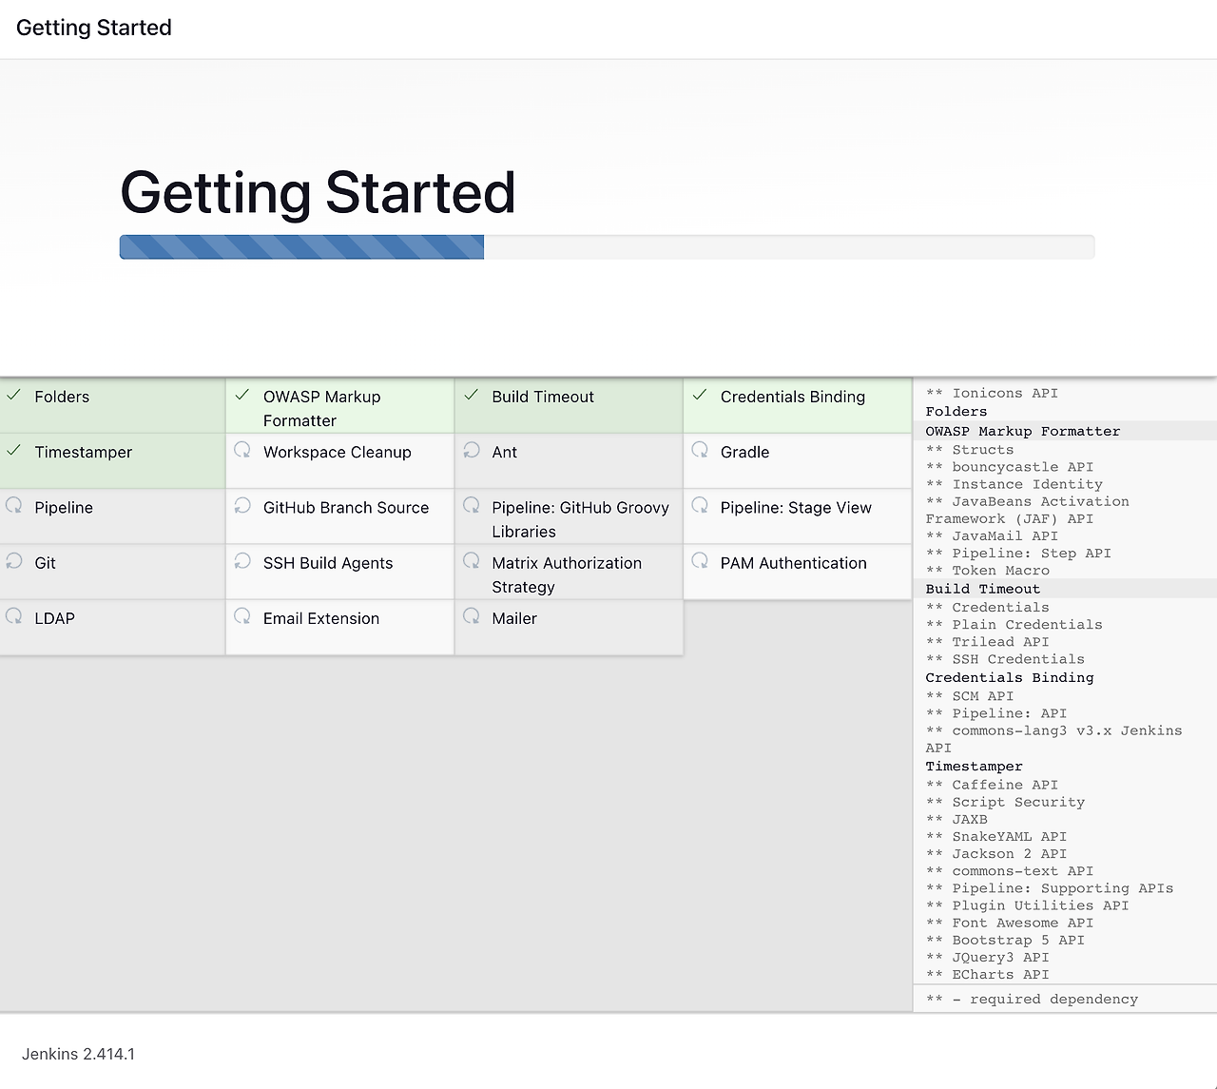This screenshot has height=1089, width=1217.
Task: Click the spinner icon beside SSH Build Agents
Action: click(242, 560)
